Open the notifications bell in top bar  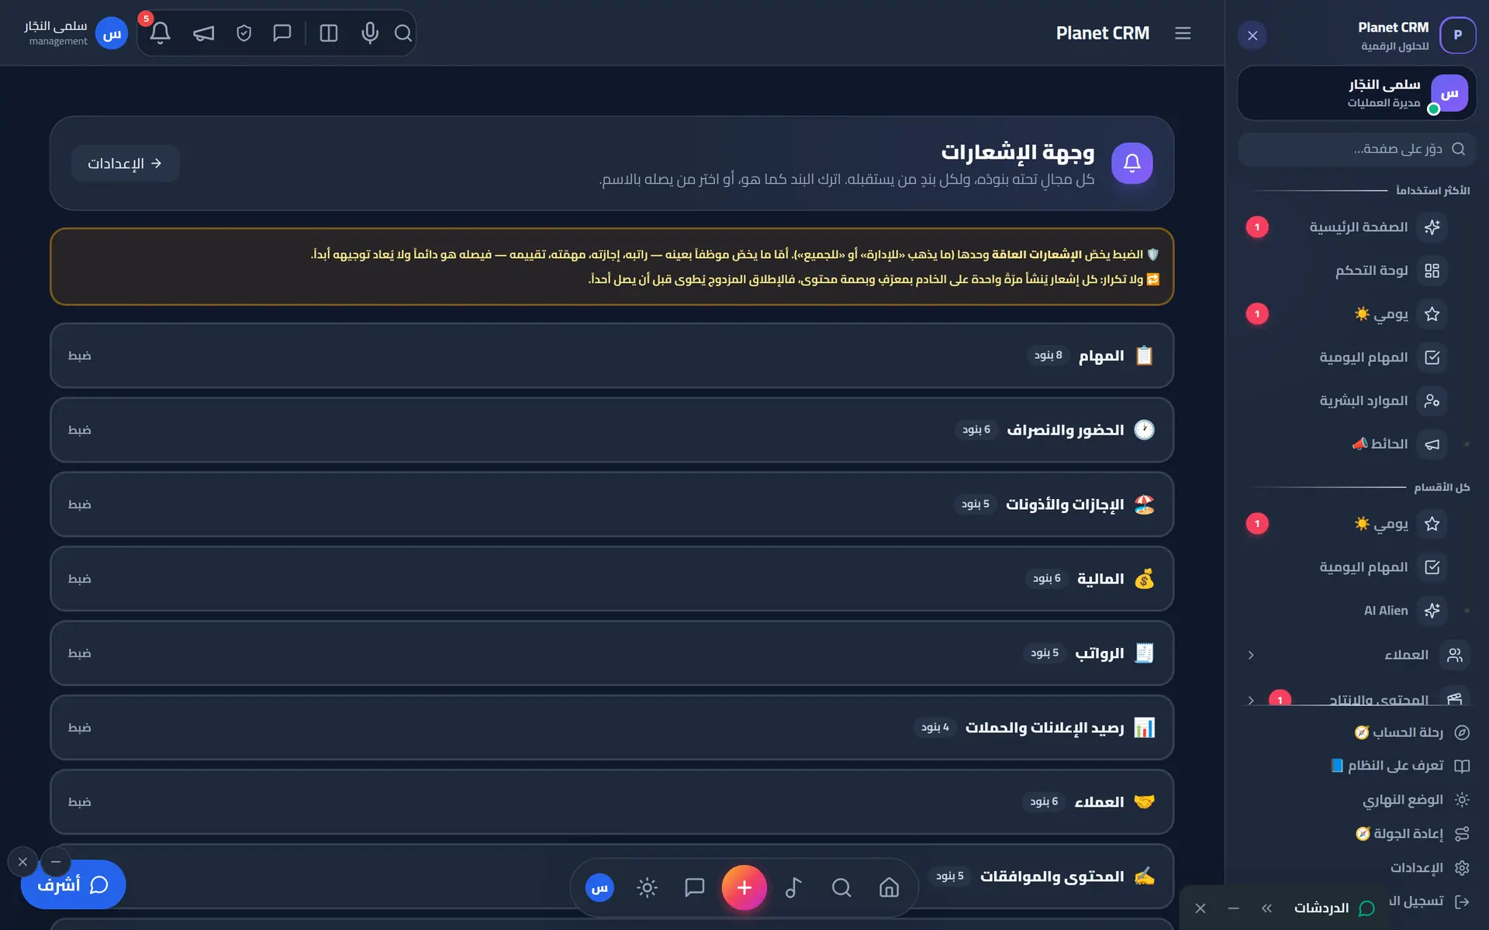(x=161, y=33)
